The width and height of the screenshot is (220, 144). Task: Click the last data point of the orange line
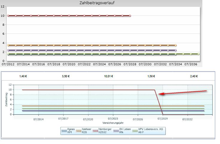tap(176, 45)
